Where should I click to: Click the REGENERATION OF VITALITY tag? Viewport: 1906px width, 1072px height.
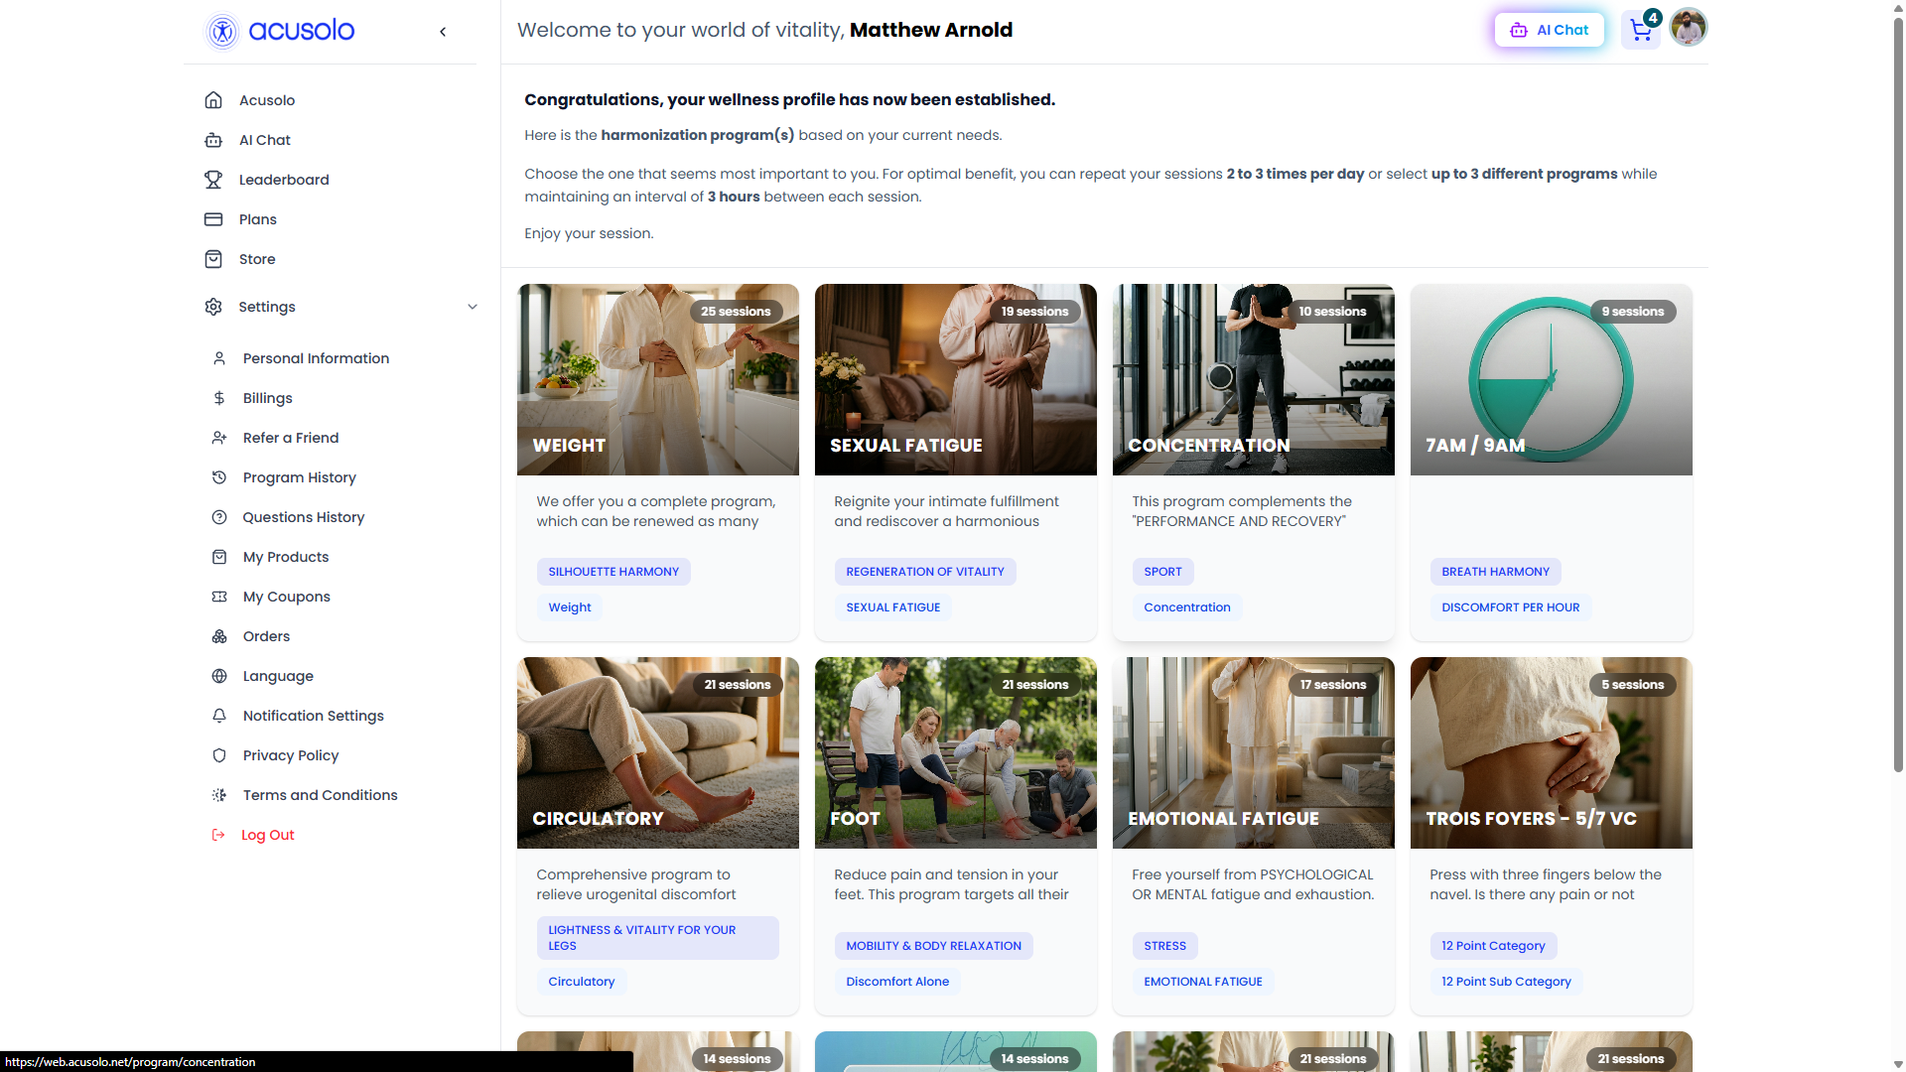[925, 572]
